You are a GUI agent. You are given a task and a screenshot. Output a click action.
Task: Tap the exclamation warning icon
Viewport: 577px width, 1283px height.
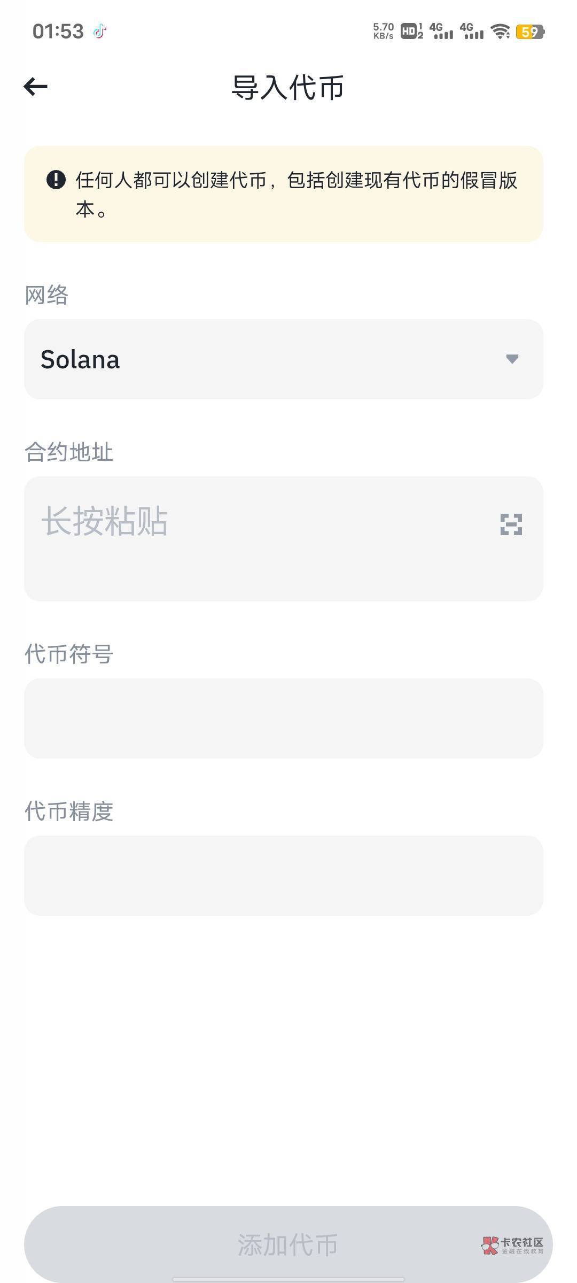click(56, 180)
